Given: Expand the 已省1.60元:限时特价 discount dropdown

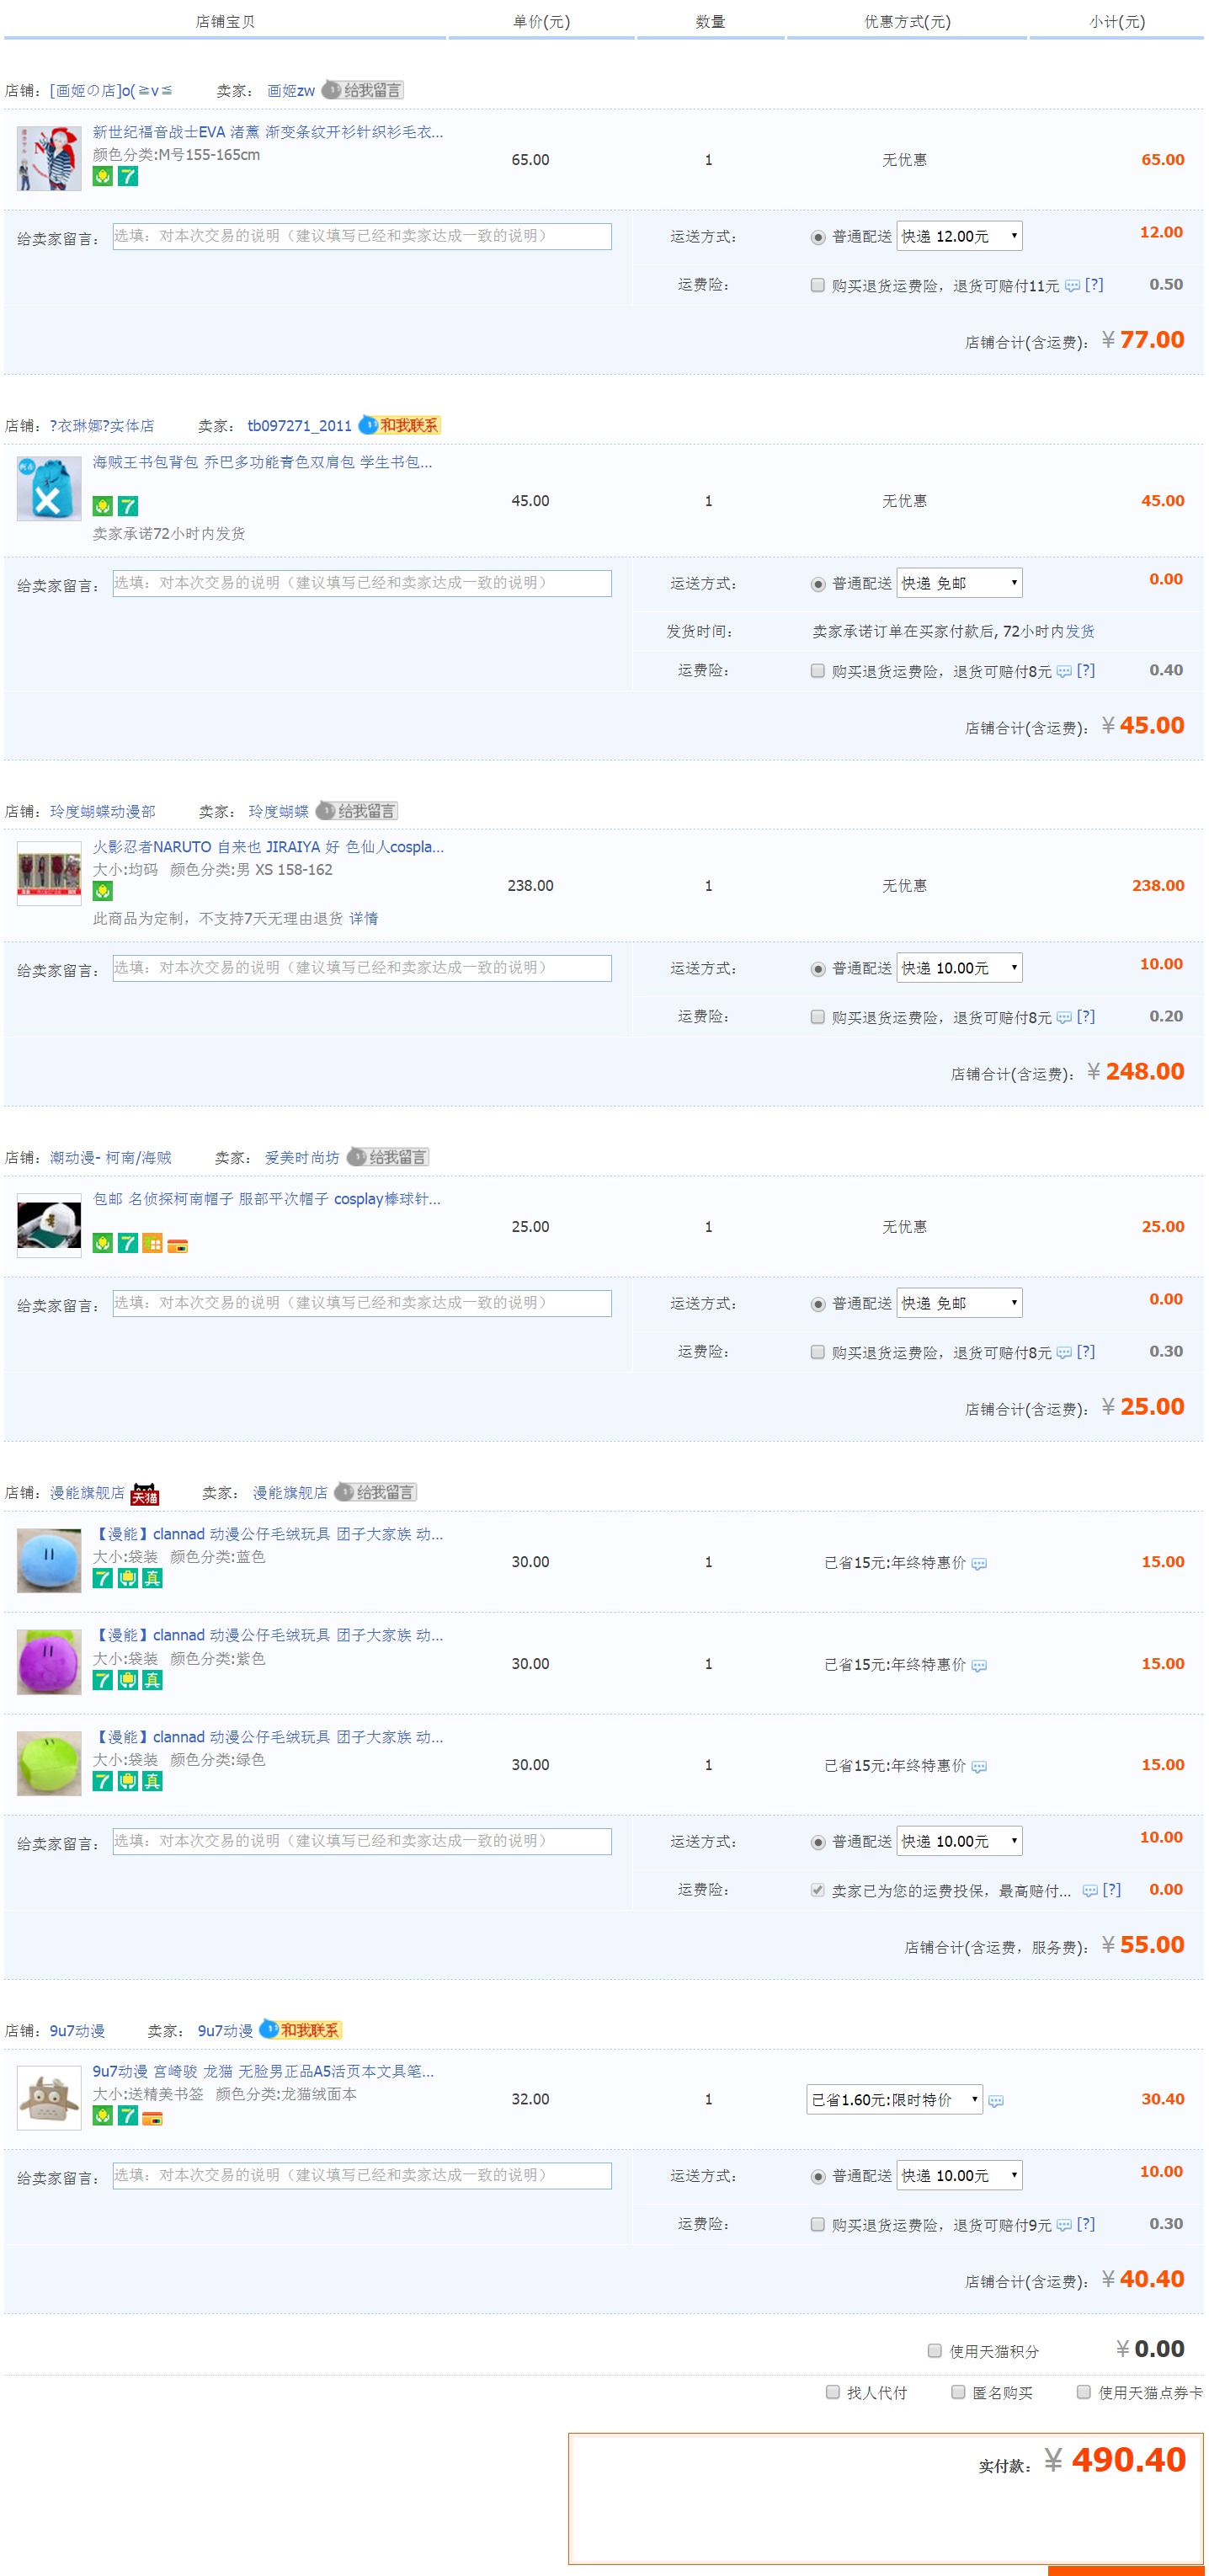Looking at the screenshot, I should click(894, 2098).
